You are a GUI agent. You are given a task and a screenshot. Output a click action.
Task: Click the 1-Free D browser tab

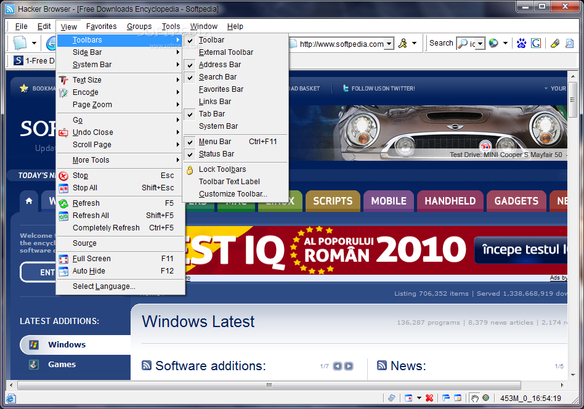coord(33,61)
